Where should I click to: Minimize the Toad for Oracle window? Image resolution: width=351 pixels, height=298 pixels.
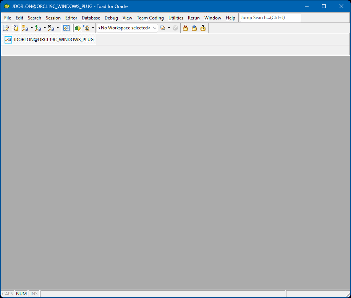click(307, 6)
